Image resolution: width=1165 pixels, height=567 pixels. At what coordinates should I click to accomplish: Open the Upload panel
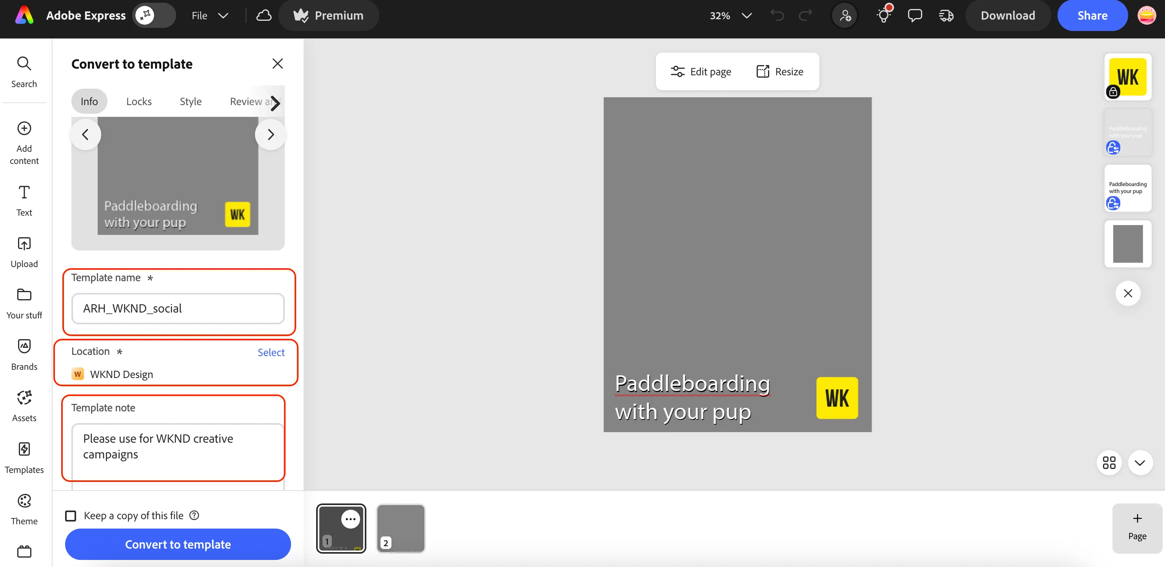pos(24,252)
